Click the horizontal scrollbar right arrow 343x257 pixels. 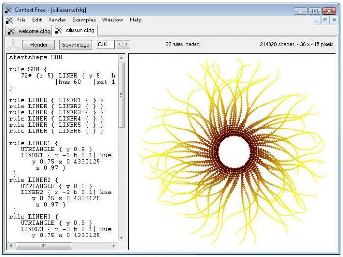point(114,246)
